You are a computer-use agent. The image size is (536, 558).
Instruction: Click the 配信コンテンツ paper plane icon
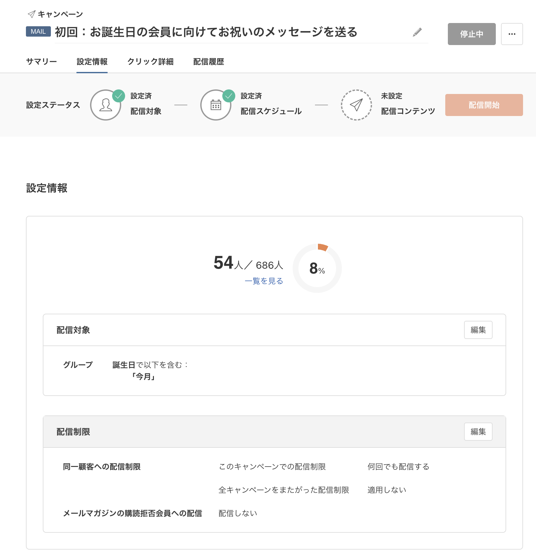pos(355,105)
